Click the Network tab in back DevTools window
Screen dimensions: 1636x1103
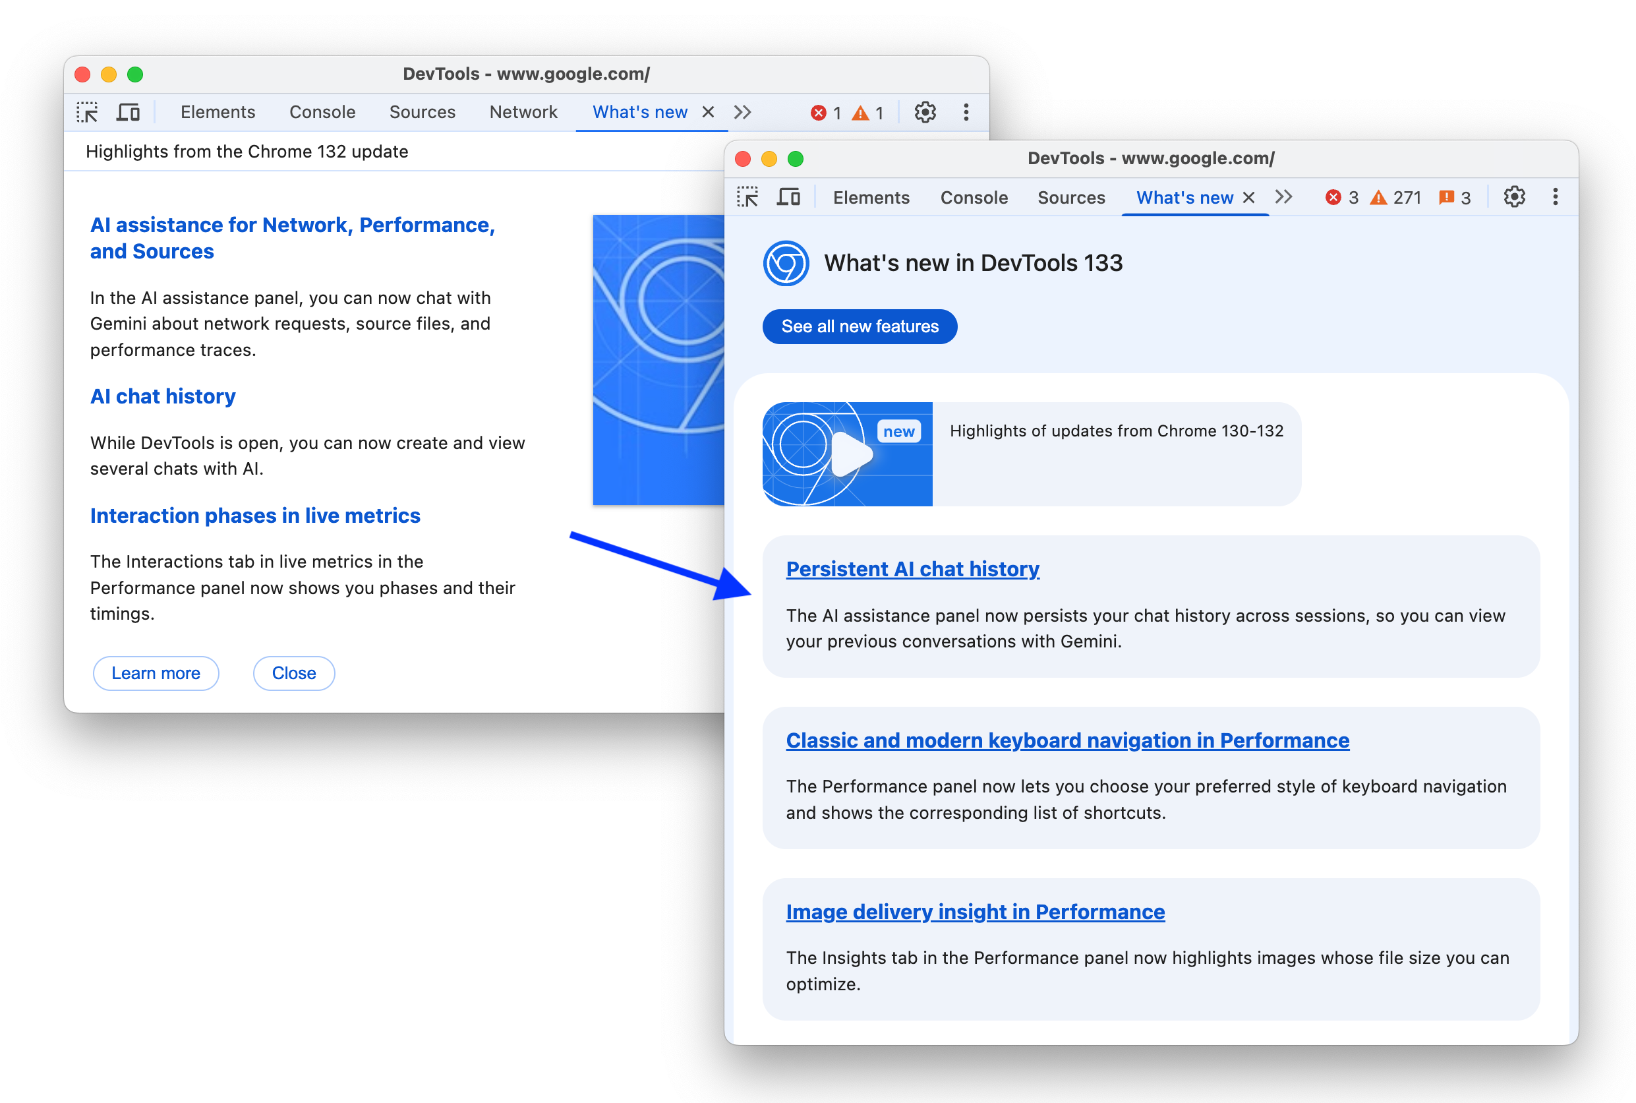521,112
